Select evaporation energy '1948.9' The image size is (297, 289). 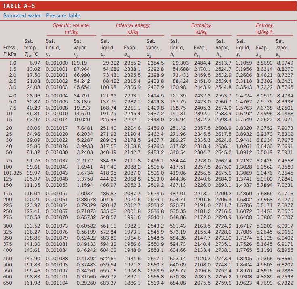(133, 250)
